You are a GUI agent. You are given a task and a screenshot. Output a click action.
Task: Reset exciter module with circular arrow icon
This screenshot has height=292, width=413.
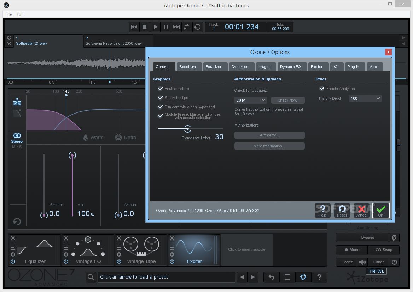coord(17,222)
